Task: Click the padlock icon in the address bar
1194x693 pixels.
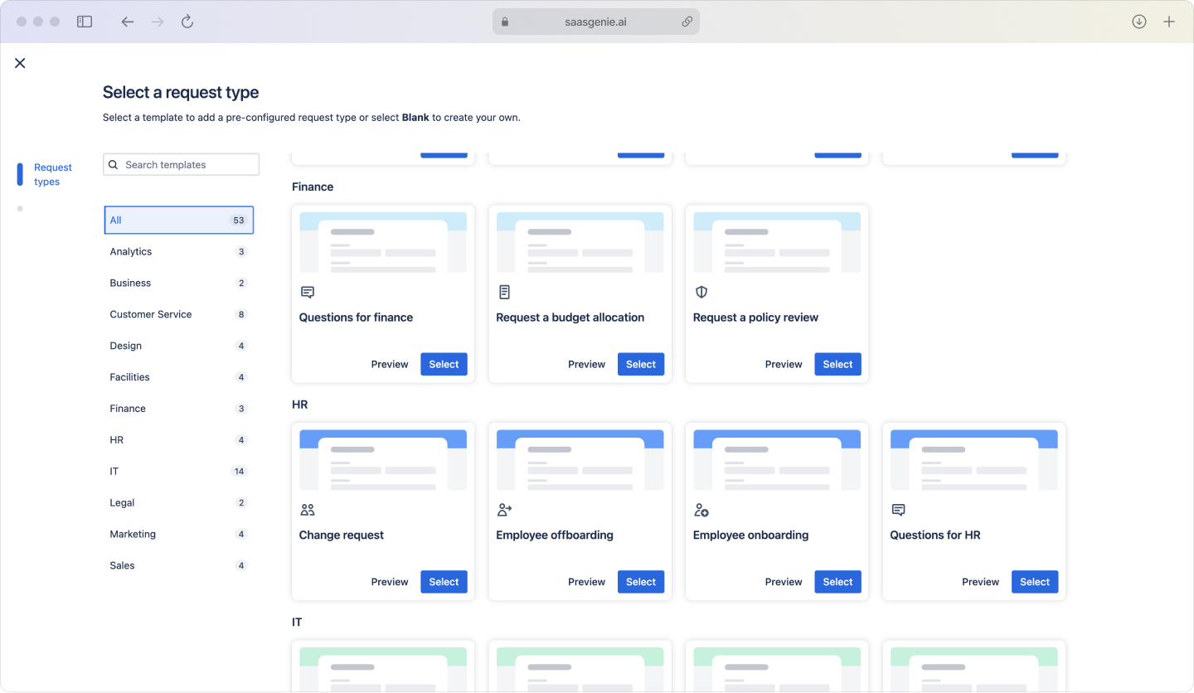Action: pos(504,21)
